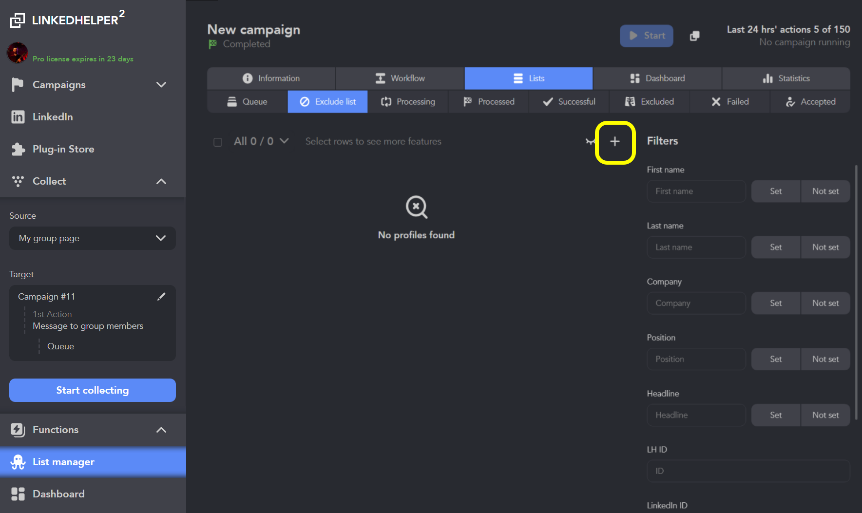Open the LinkedIn sidebar item
Screen dimensions: 862x513
[93, 117]
